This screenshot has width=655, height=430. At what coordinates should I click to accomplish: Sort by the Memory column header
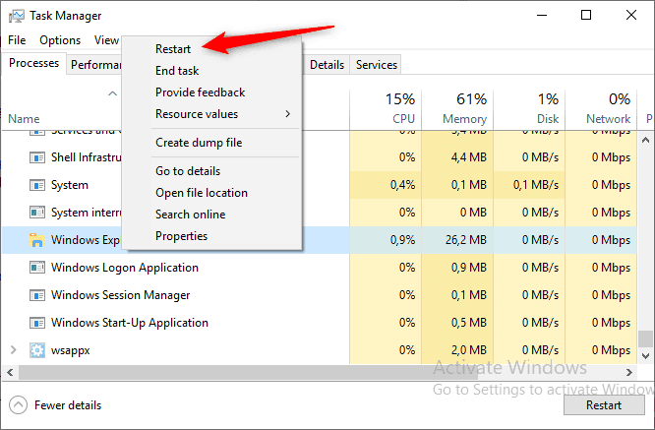(x=457, y=108)
